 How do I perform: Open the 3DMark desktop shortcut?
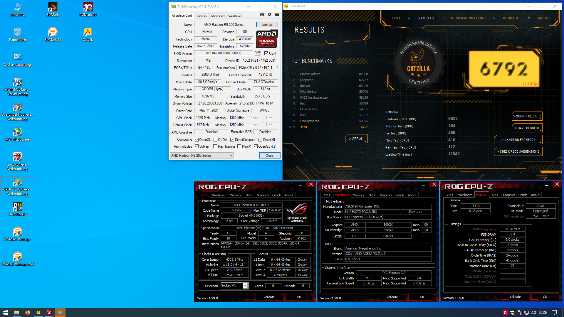click(53, 9)
